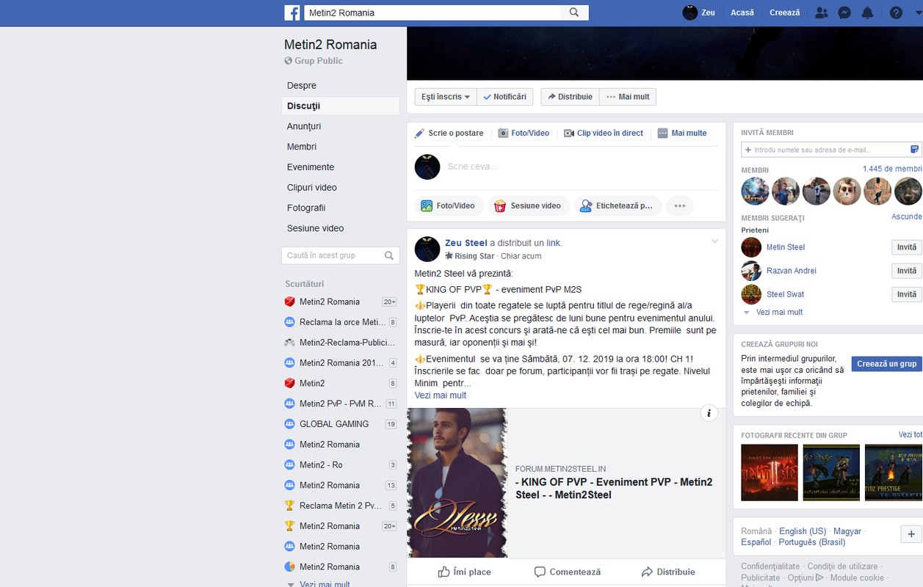The height and width of the screenshot is (587, 923).
Task: Open the three-dots composer more button
Action: pyautogui.click(x=680, y=205)
